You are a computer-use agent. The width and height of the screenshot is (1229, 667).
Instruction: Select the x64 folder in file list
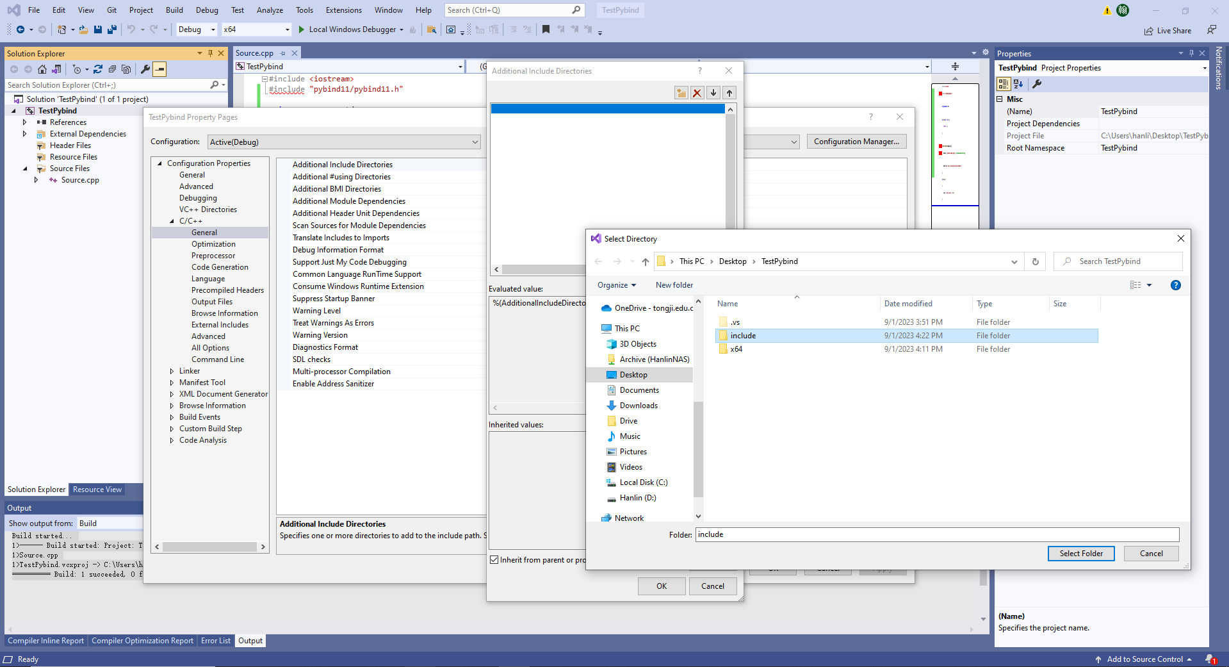(906, 349)
